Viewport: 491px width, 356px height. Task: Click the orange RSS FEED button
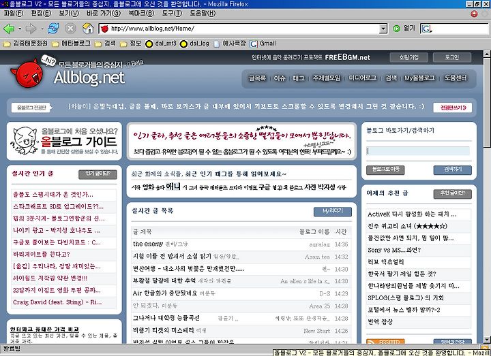[x=385, y=341]
